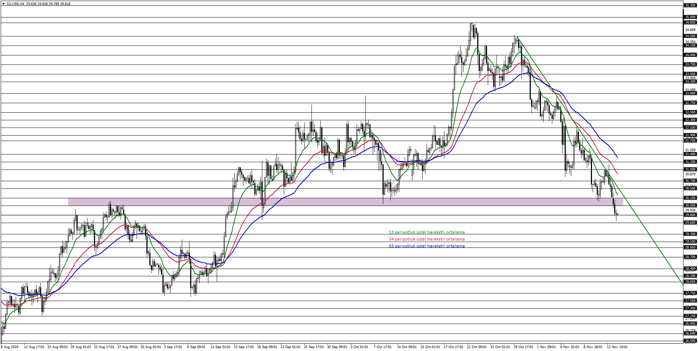Click the 29.100 price level label

tap(690, 242)
